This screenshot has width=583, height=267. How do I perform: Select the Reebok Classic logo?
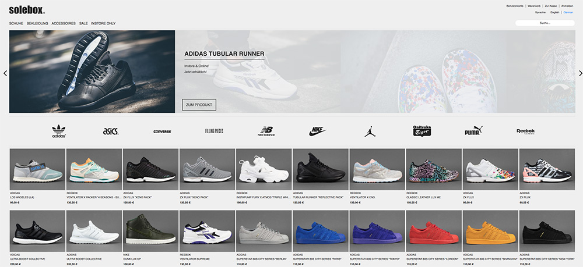[x=525, y=131]
